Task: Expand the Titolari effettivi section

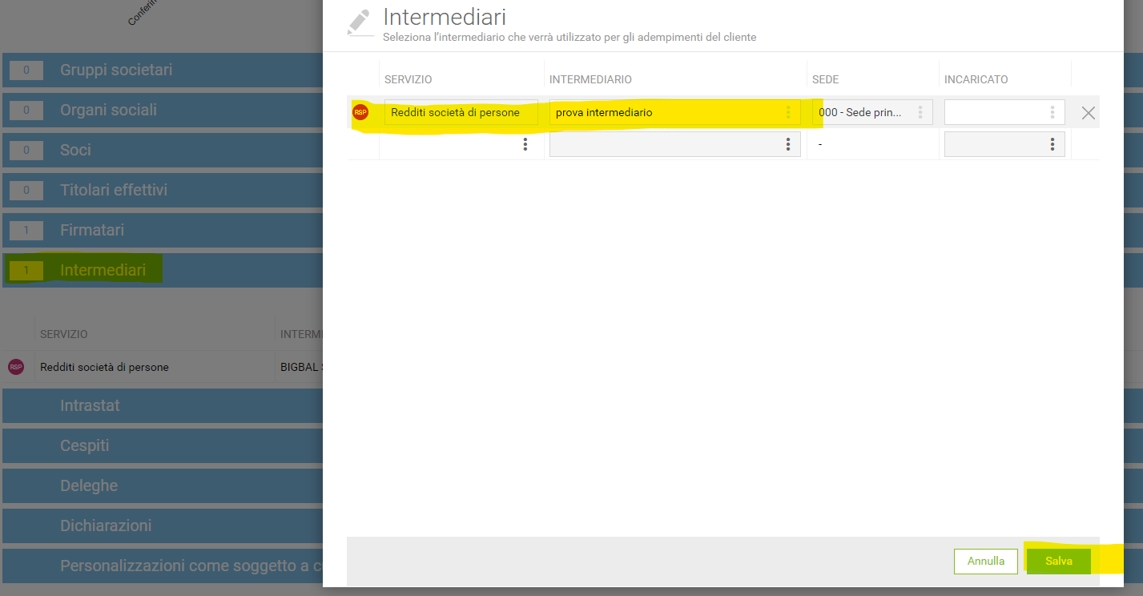Action: [163, 191]
